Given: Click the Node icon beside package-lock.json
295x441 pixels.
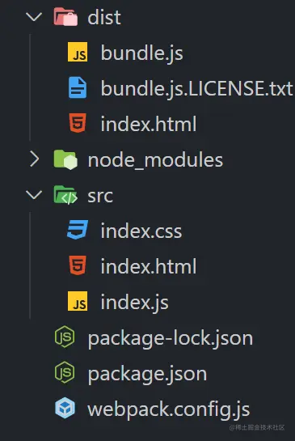Looking at the screenshot, I should [x=65, y=337].
